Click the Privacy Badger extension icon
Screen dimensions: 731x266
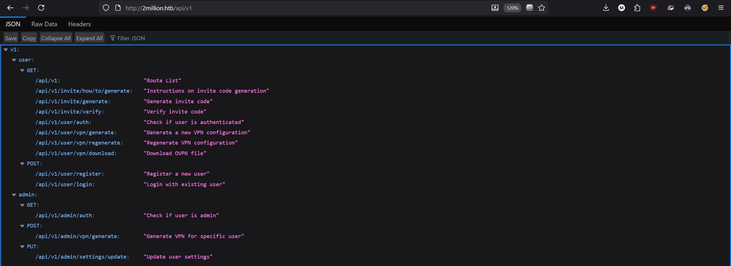pyautogui.click(x=670, y=8)
